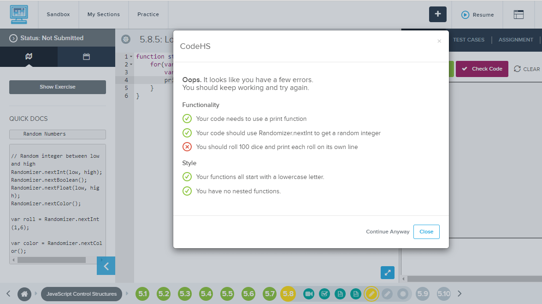This screenshot has height=304, width=542.
Task: Click 'You should roll 100 dice' message
Action: click(x=277, y=147)
